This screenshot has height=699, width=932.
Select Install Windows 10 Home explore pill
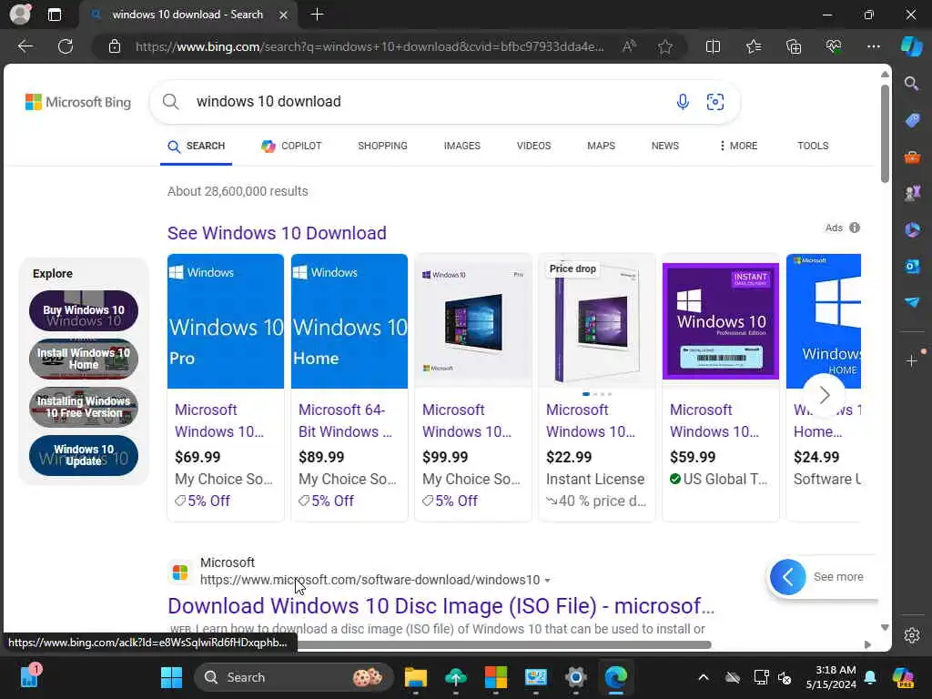tap(83, 359)
